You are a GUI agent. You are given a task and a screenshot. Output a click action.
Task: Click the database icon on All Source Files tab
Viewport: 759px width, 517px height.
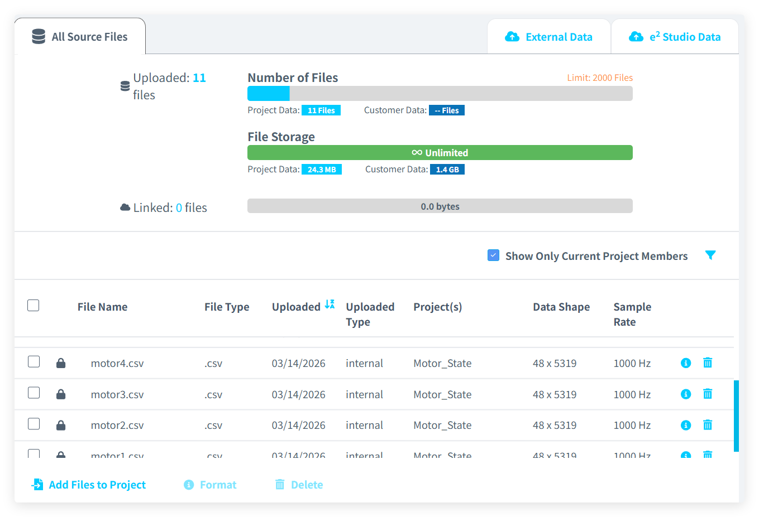coord(39,37)
